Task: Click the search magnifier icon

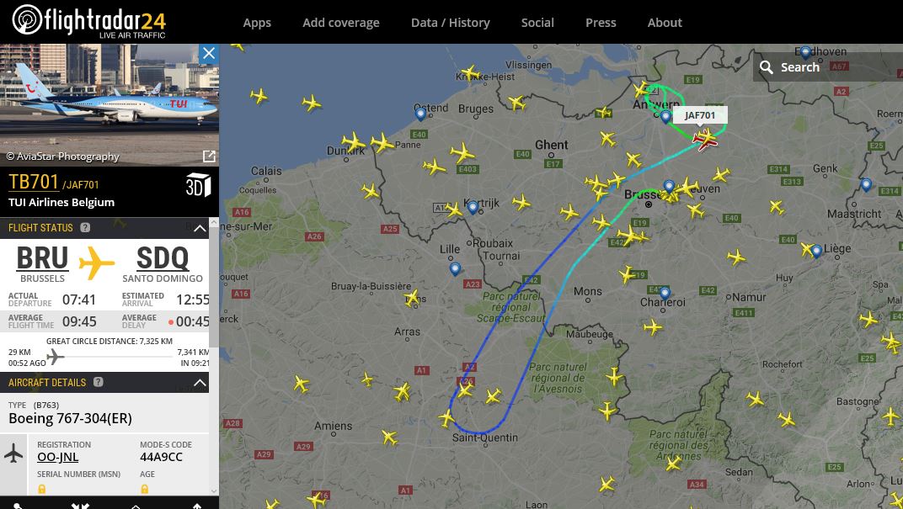Action: pos(766,67)
